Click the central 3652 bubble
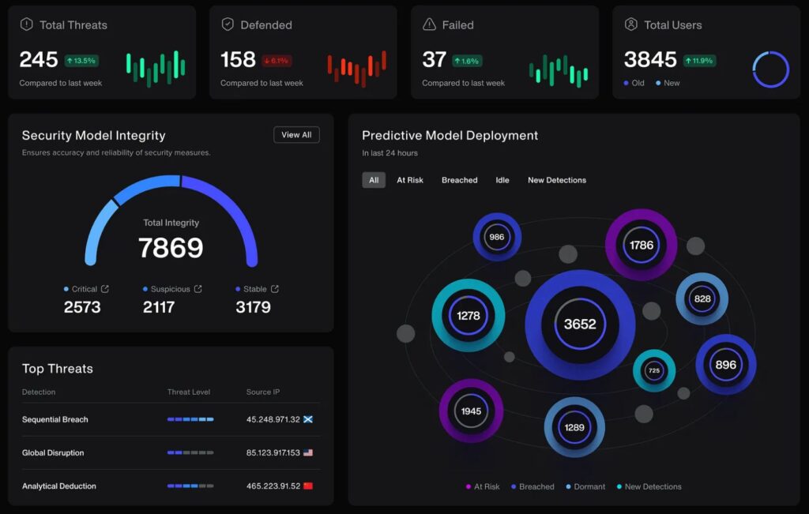Screen dimensions: 809x514 580,325
